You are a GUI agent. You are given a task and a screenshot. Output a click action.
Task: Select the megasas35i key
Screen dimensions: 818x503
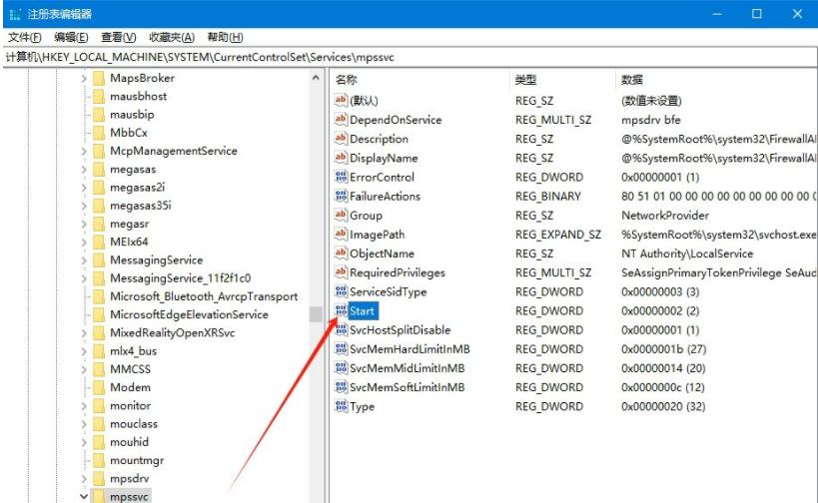(141, 206)
